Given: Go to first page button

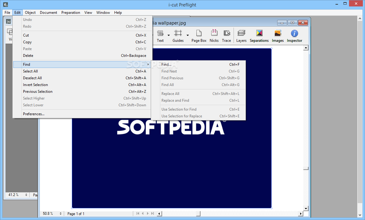Looking at the screenshot, I should click(138, 213).
